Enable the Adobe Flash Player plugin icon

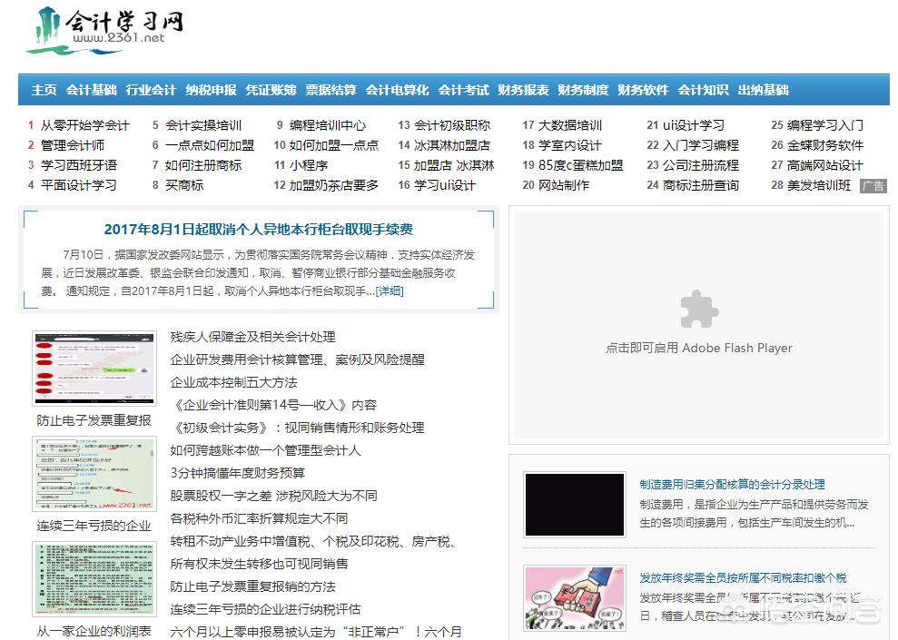coord(699,310)
